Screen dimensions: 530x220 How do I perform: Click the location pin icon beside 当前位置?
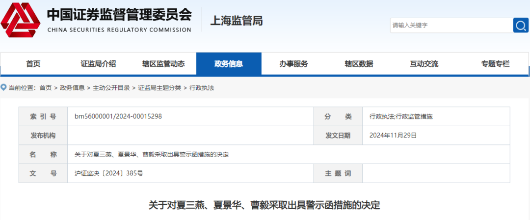pos(4,88)
